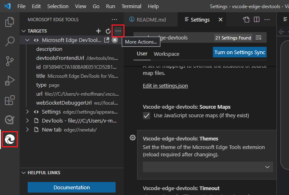Clear settings search input icon
Viewport: 289px width, 195px height.
[x=258, y=37]
